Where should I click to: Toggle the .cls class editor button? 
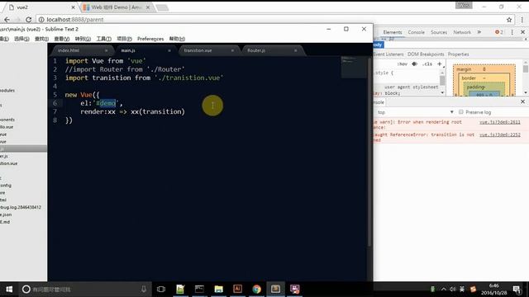tap(427, 64)
